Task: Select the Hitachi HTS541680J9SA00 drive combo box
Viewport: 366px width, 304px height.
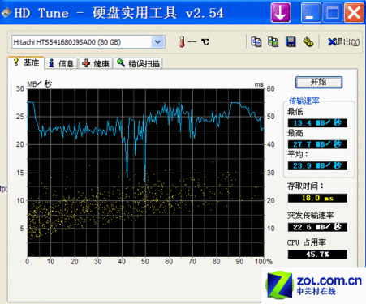Action: pyautogui.click(x=88, y=42)
